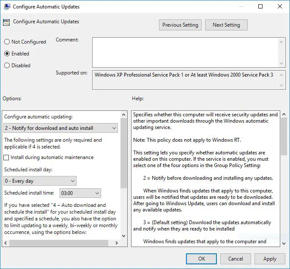
Task: Expand the Scheduled install day dropdown
Action: 40,181
